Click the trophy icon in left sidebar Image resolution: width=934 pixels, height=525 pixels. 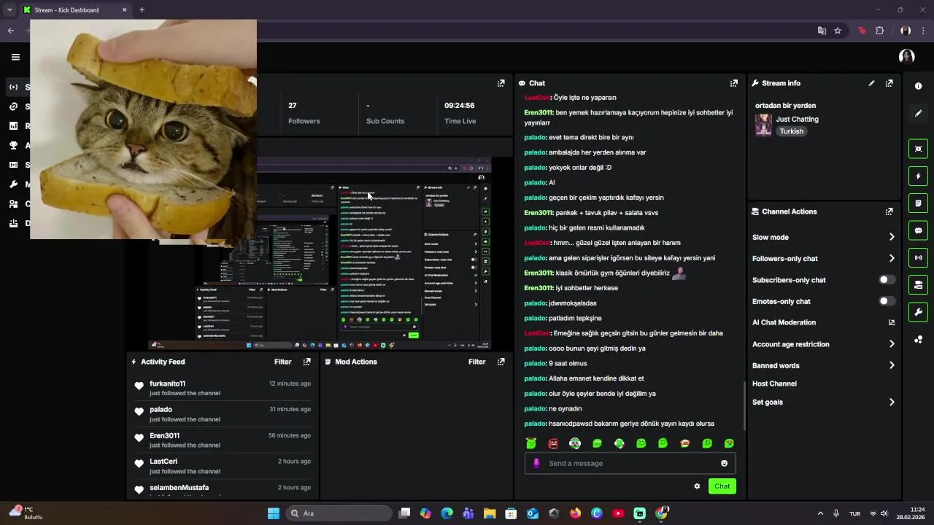coord(13,145)
